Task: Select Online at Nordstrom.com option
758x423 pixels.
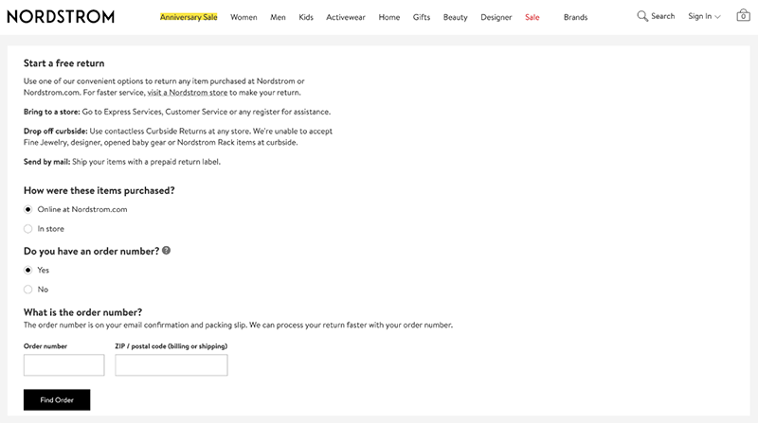Action: pyautogui.click(x=28, y=209)
